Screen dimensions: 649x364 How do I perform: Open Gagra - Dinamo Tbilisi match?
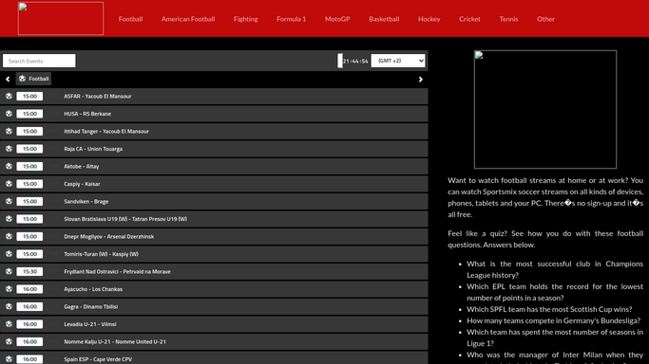90,306
